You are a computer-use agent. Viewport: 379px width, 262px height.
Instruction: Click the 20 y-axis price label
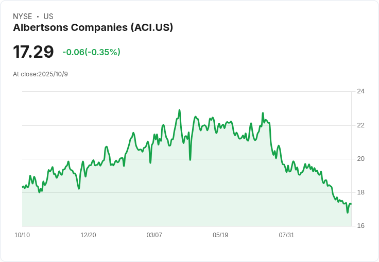point(360,159)
